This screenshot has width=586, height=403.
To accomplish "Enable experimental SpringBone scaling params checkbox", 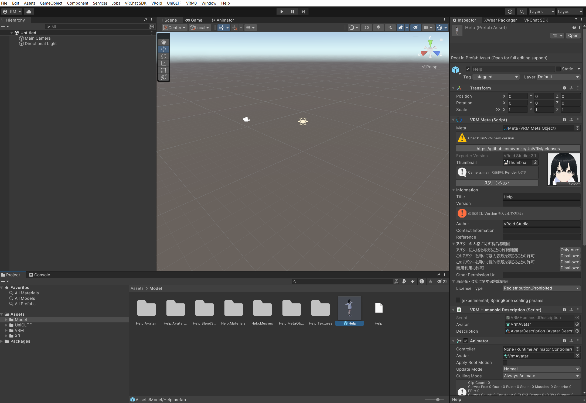I will 458,300.
